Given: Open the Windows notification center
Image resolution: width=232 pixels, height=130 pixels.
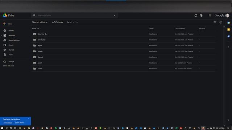Looking at the screenshot, I should 228,128.
